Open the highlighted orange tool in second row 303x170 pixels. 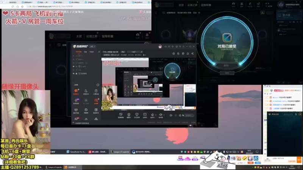(x=96, y=101)
